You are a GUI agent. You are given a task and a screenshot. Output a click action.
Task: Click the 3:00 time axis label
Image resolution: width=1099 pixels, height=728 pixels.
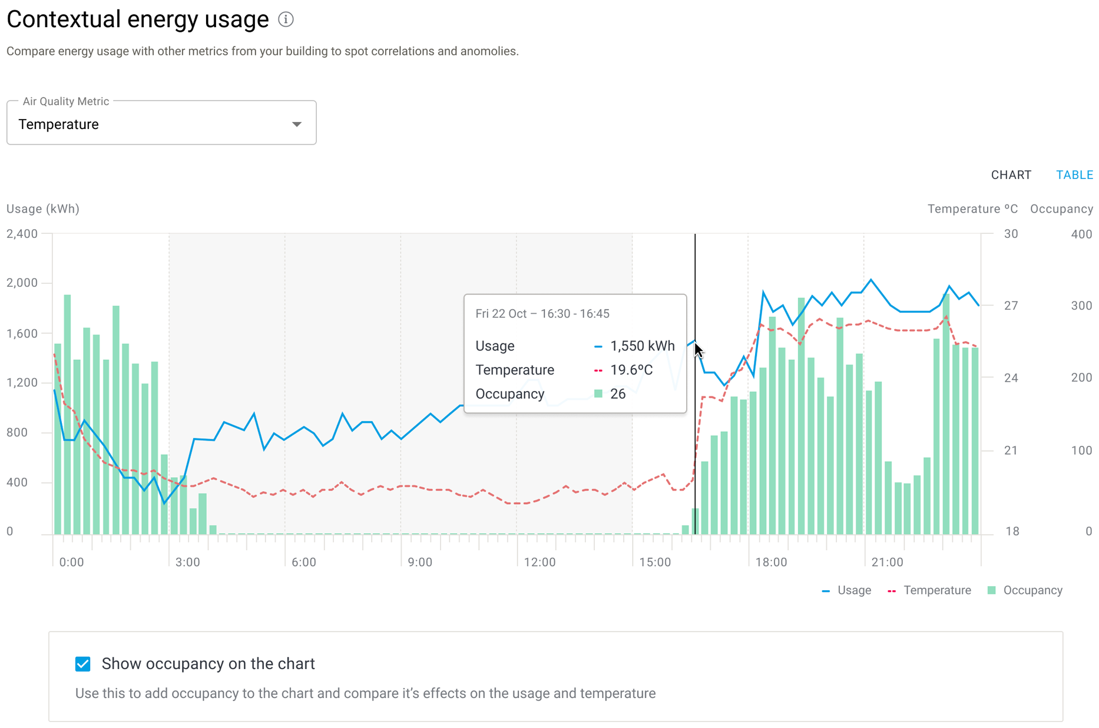pos(187,562)
